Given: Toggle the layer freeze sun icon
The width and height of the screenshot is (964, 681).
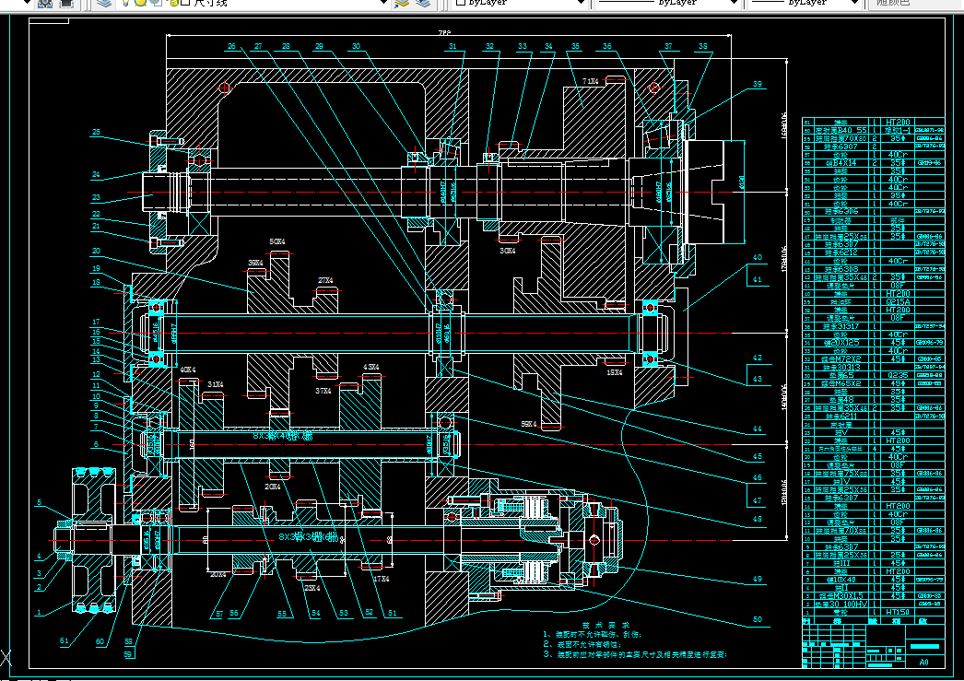Looking at the screenshot, I should (140, 3).
